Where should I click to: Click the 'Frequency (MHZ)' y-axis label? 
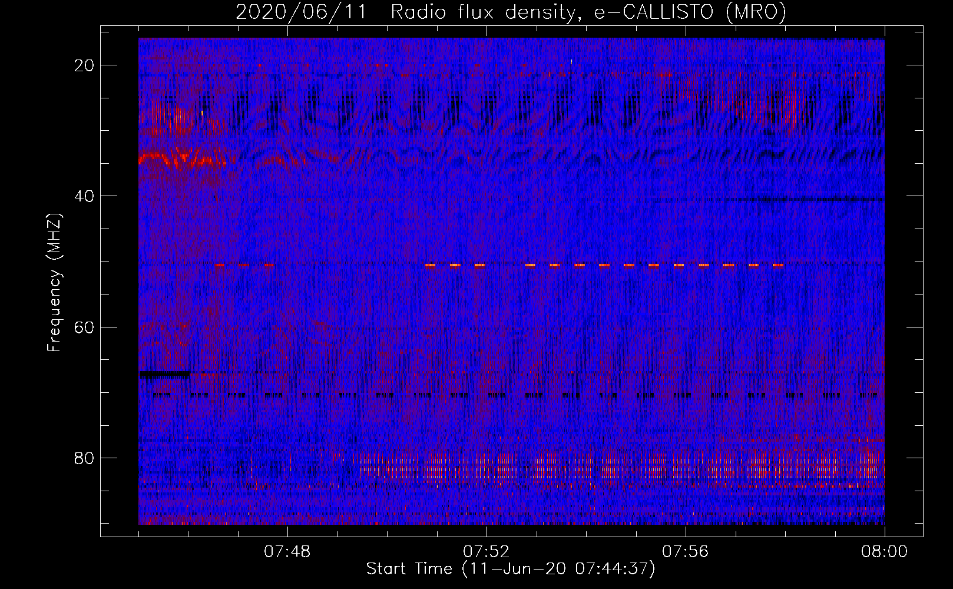[x=54, y=283]
